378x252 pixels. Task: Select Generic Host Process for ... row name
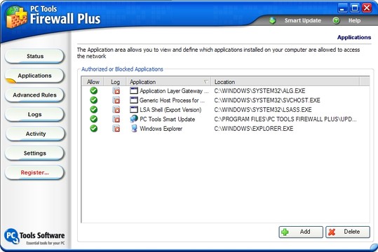pos(172,100)
